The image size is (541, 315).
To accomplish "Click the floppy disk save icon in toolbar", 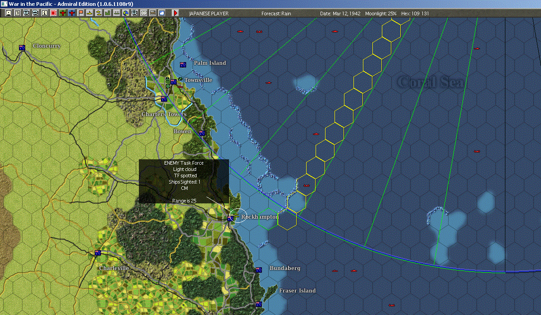I will [x=8, y=13].
